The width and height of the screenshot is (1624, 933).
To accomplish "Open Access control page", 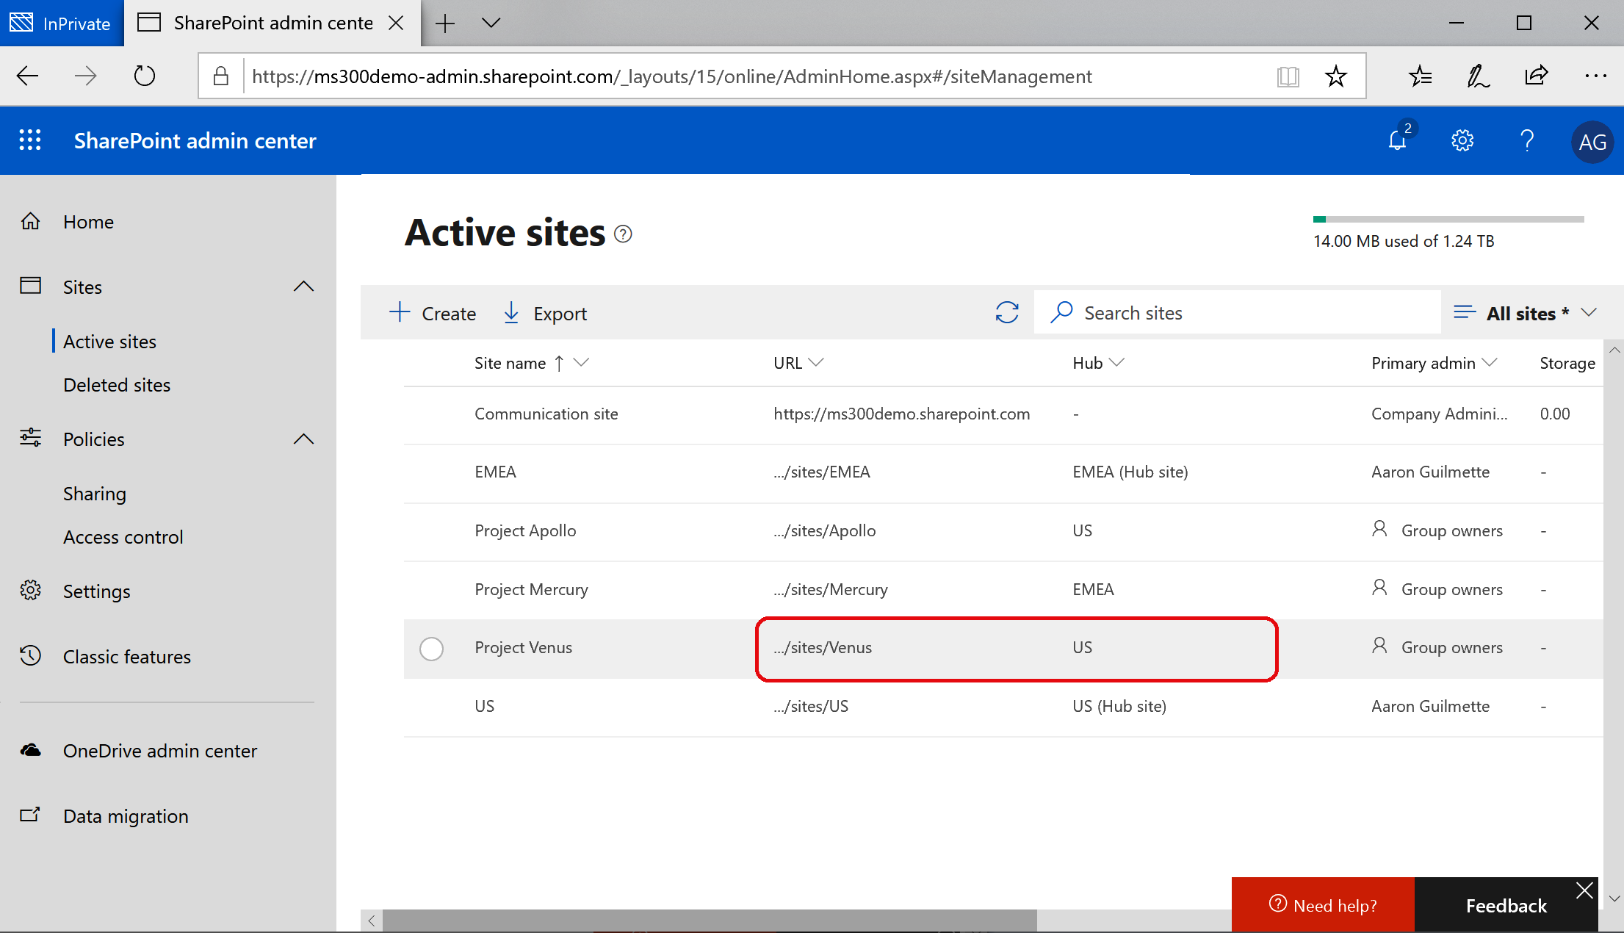I will [x=123, y=537].
